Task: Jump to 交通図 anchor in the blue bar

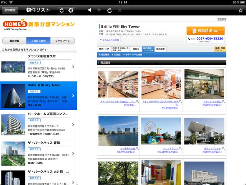Action: coord(116,55)
